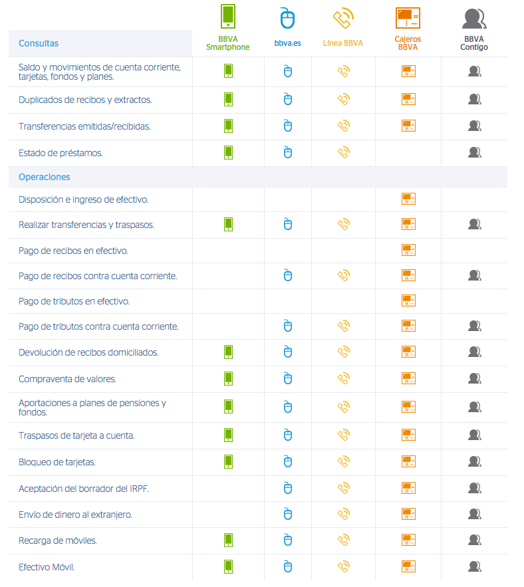
Task: Click smartphone icon in Estado de préstamos row
Action: click(x=228, y=152)
